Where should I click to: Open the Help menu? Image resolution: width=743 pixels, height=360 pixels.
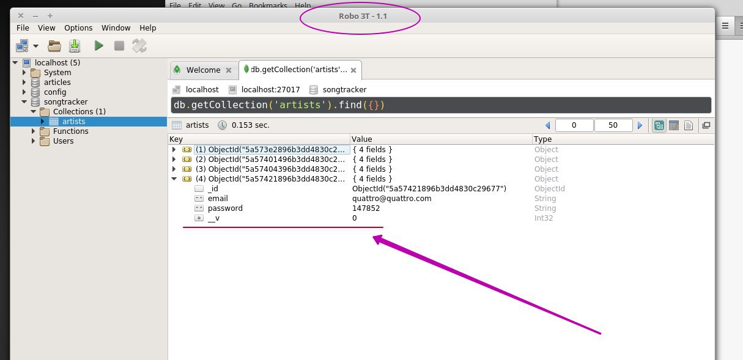pos(147,28)
